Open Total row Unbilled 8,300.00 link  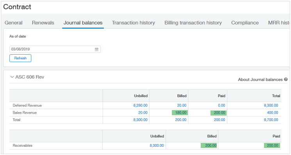[x=140, y=120]
